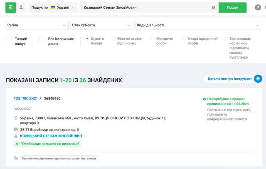
Task: Choose the Юридичні особи radio option
Action: [153, 39]
